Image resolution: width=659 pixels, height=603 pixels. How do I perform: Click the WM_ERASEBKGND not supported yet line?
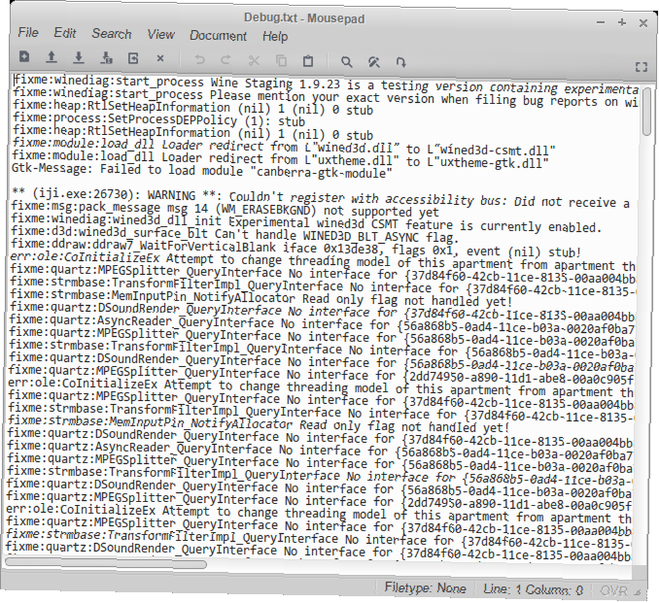tap(225, 210)
